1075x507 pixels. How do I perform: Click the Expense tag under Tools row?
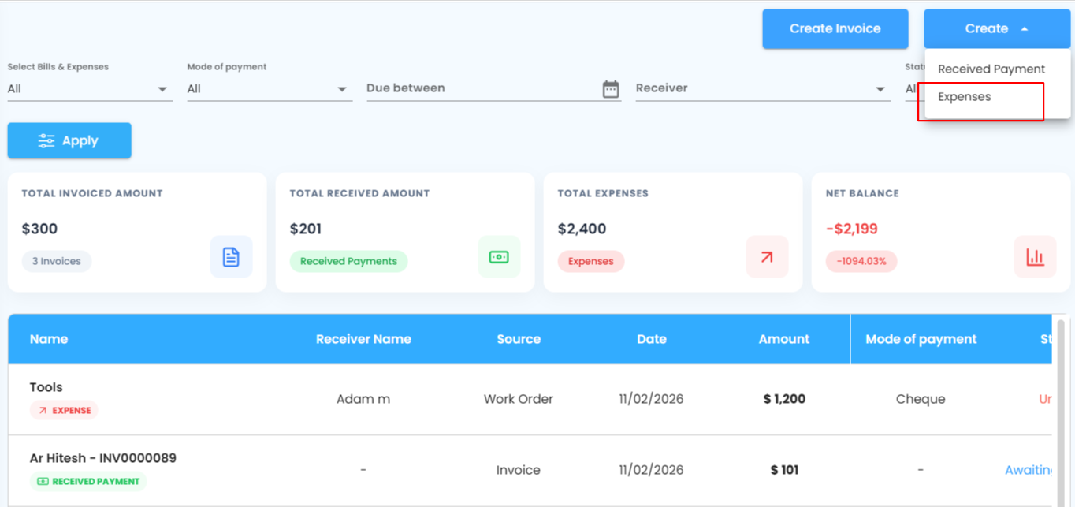(x=64, y=411)
